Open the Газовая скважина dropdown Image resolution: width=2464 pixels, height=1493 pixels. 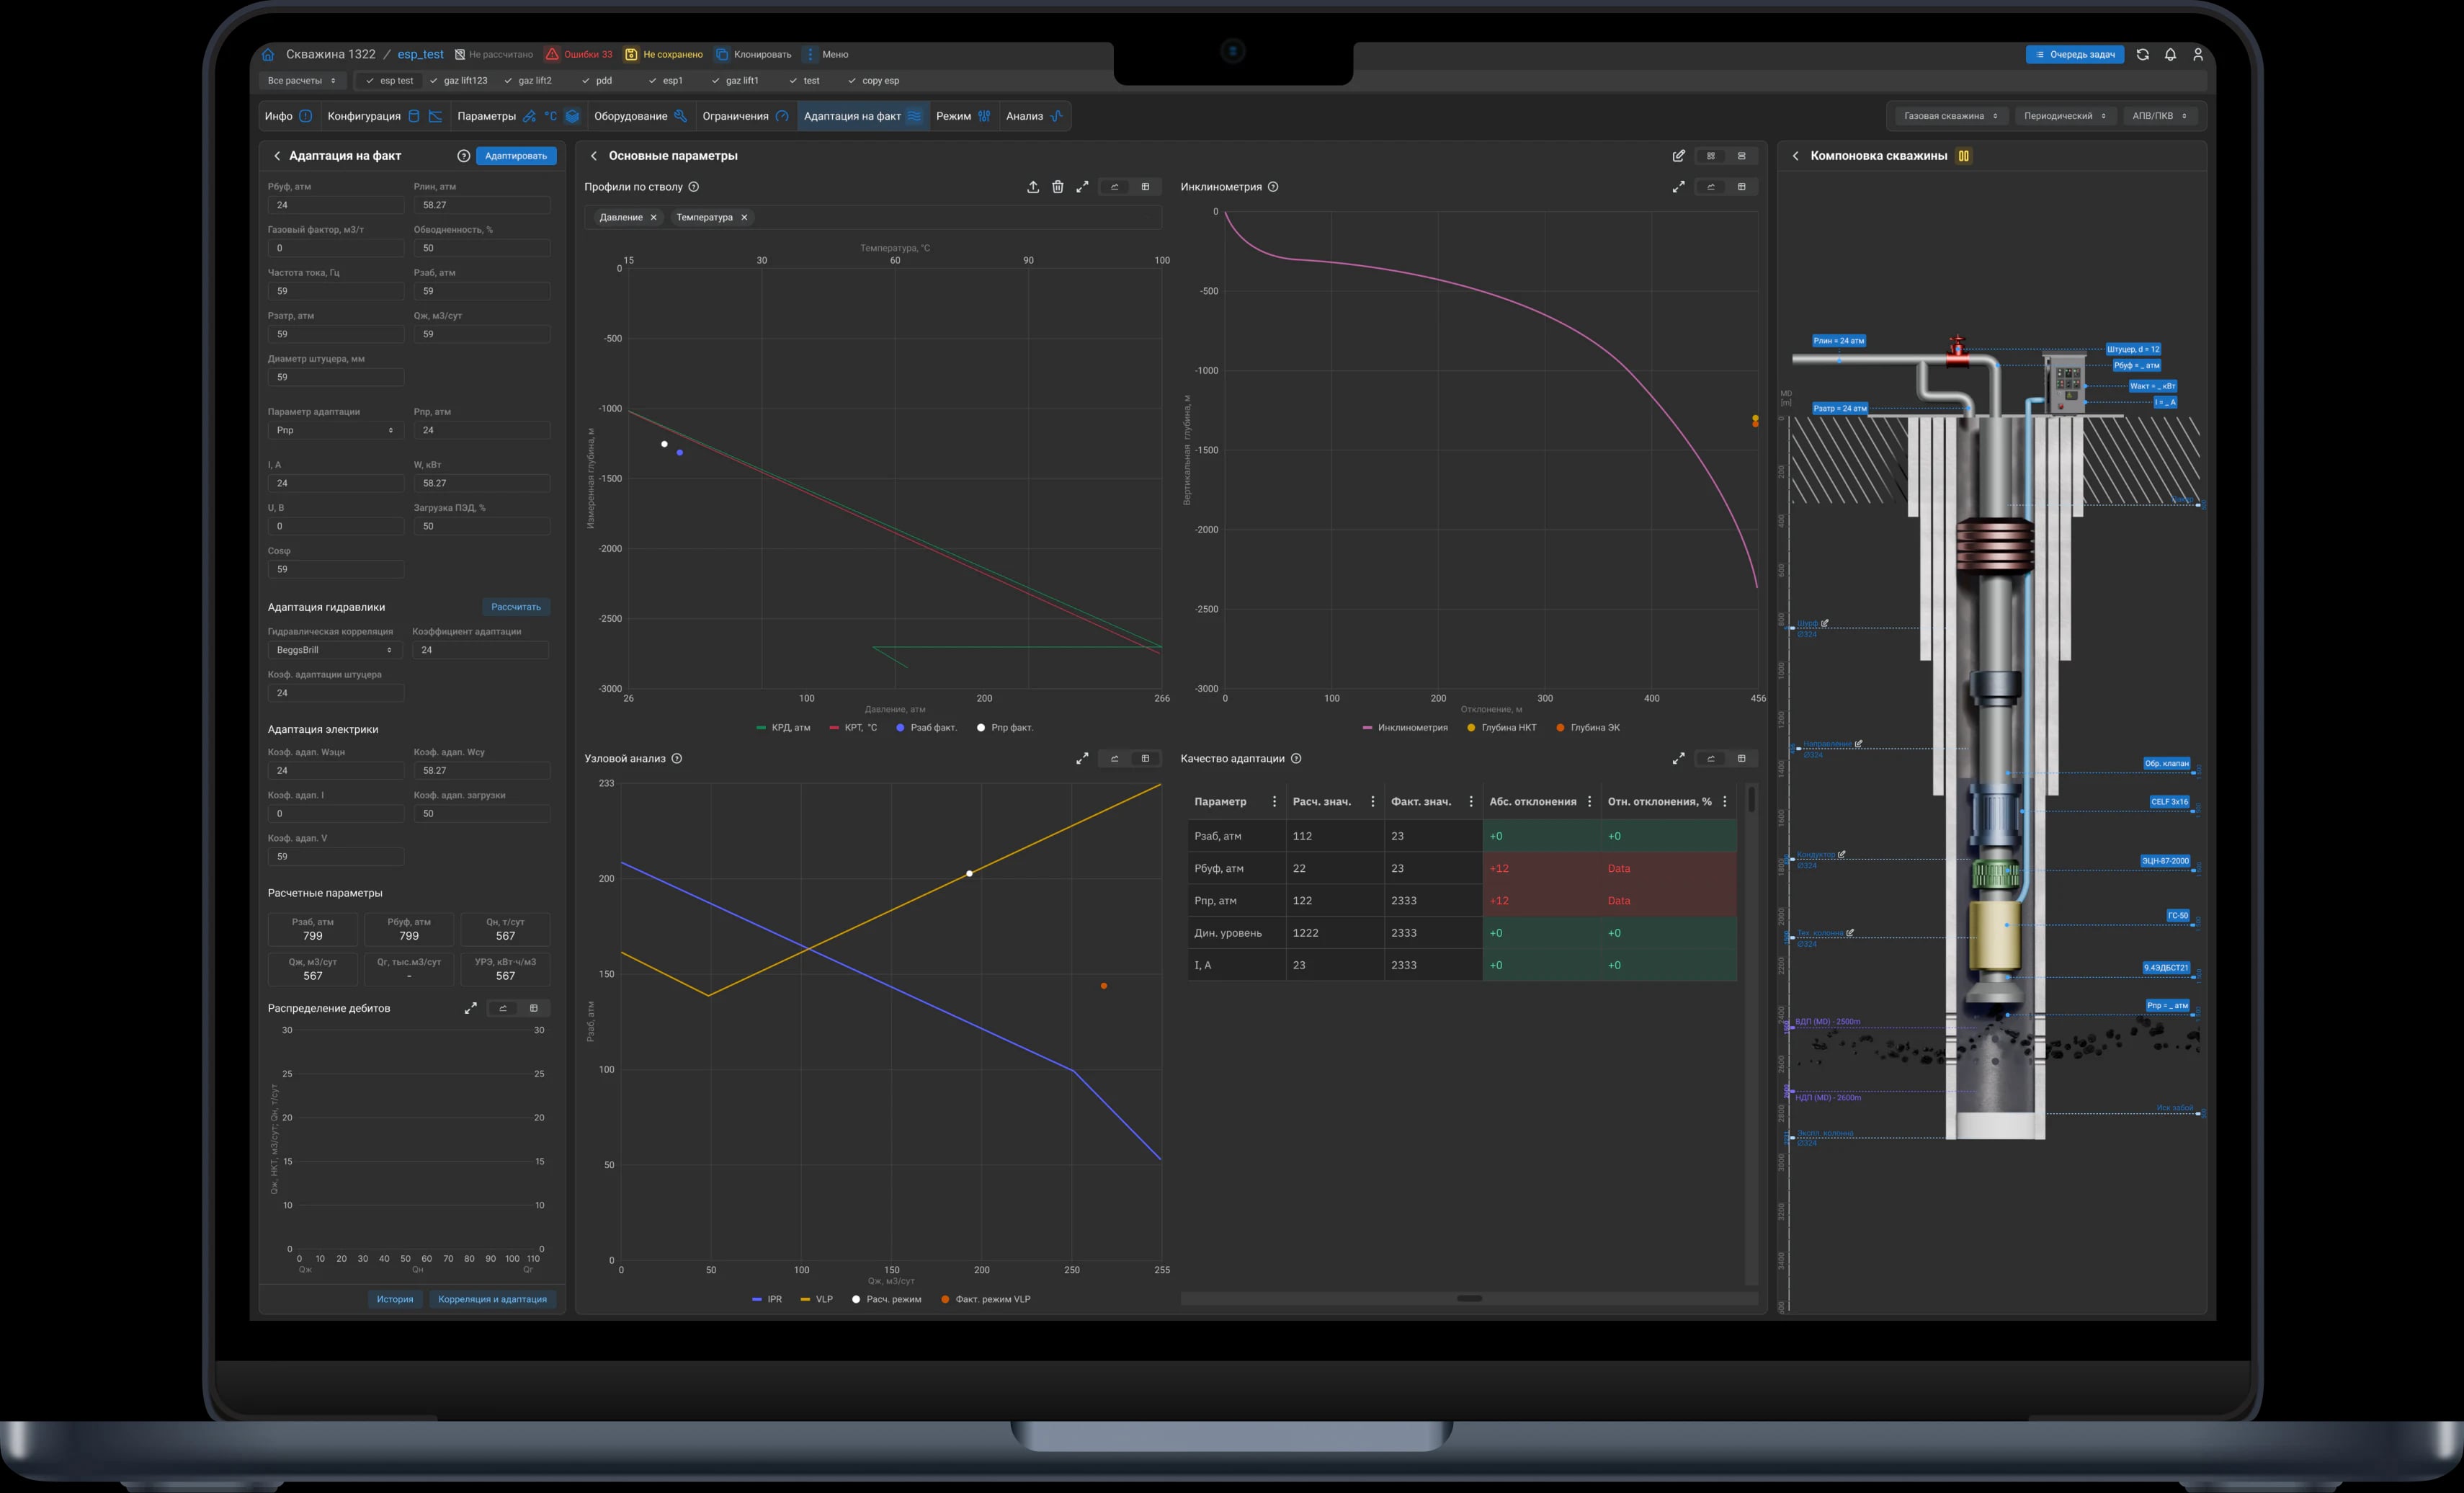(x=1950, y=116)
